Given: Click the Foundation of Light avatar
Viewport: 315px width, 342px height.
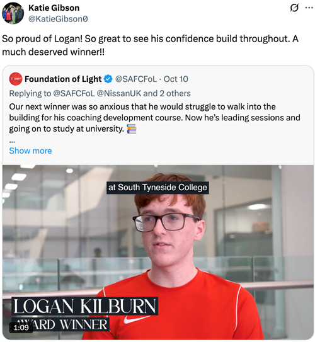Looking at the screenshot, I should [x=16, y=79].
